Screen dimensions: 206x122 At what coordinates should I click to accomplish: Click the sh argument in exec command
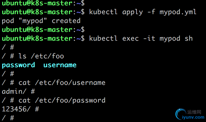click(x=189, y=39)
